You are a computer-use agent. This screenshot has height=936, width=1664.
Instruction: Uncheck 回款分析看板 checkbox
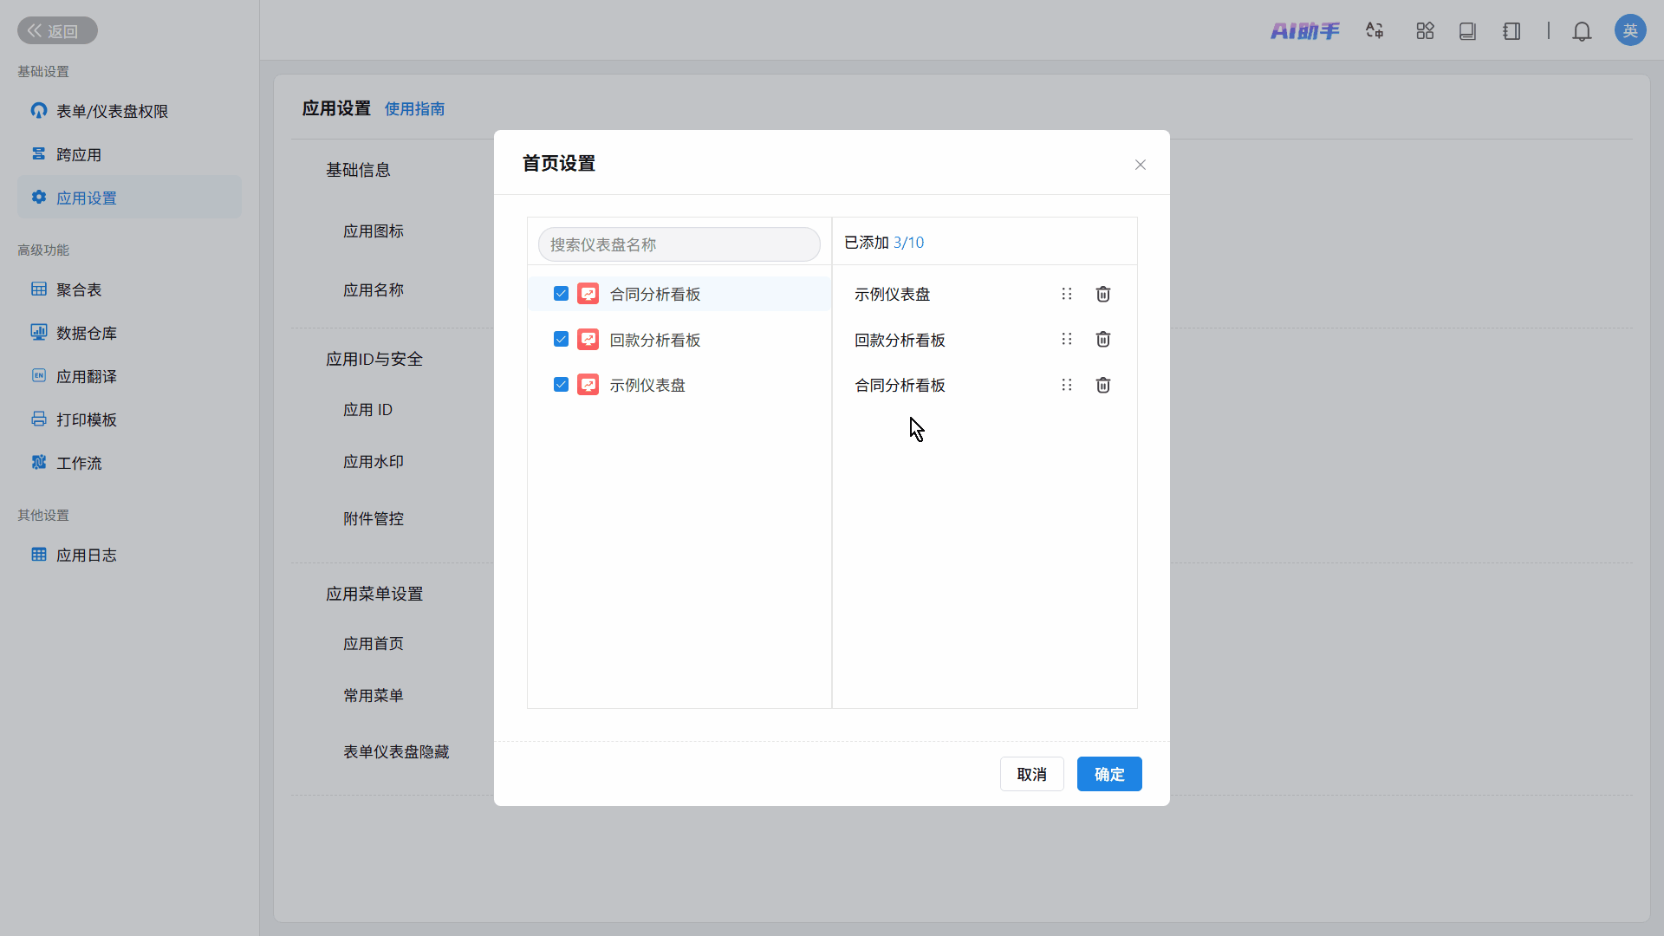561,339
